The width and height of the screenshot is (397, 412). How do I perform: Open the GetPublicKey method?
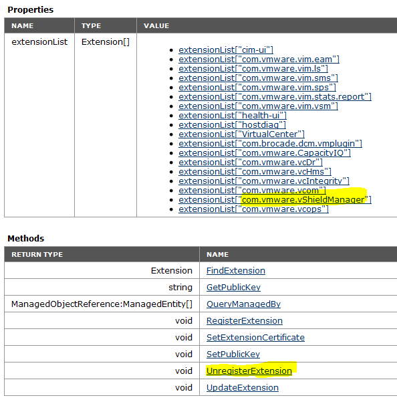(233, 288)
